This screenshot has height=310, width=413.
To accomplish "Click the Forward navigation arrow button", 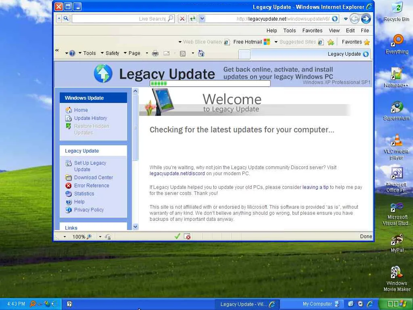I will (355, 19).
